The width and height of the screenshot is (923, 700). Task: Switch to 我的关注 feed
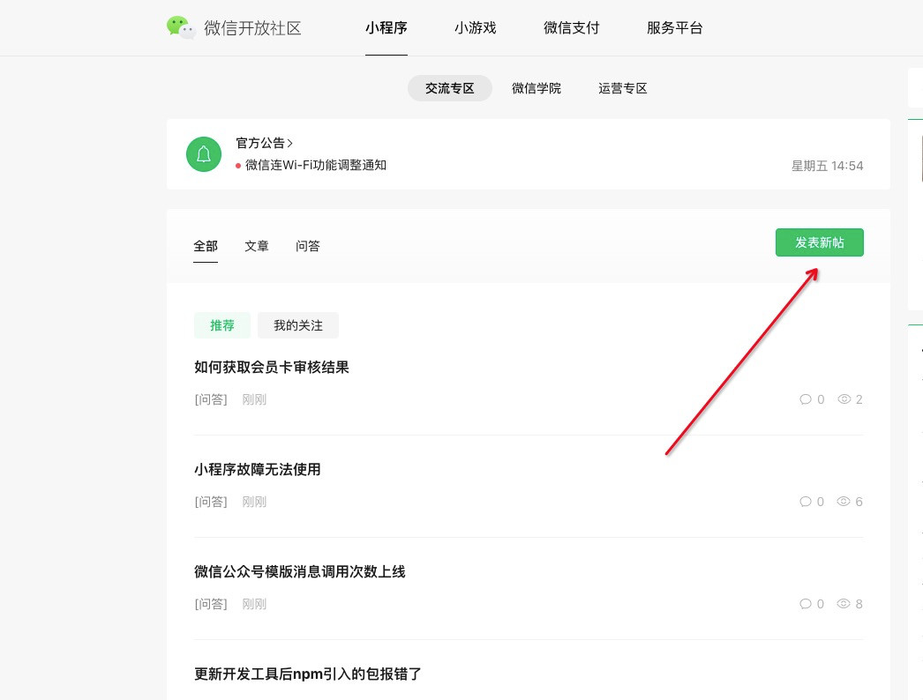pyautogui.click(x=298, y=325)
